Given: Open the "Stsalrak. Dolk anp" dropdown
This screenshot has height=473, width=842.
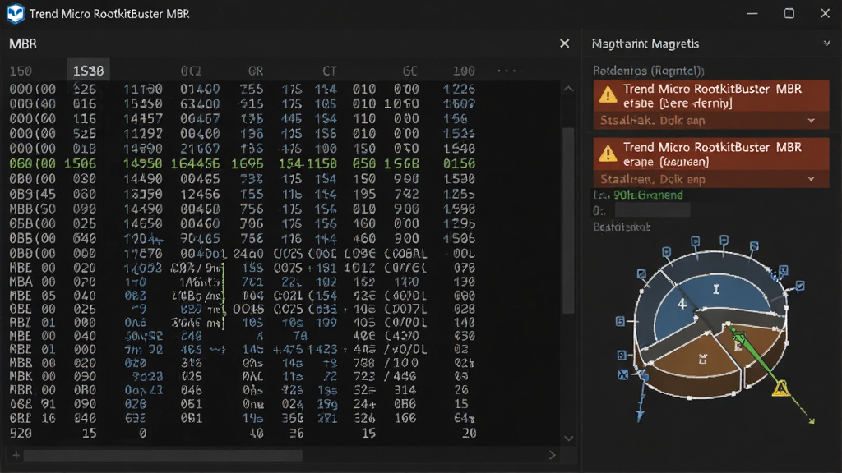Looking at the screenshot, I should coord(711,121).
